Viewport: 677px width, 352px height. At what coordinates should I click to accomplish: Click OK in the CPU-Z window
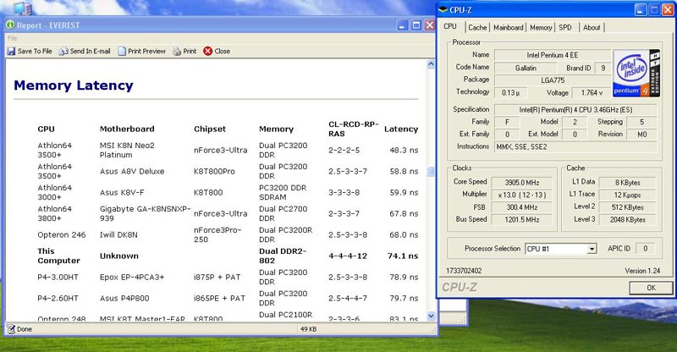(651, 288)
